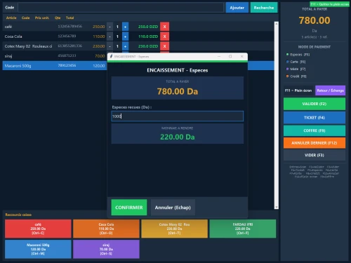Increase quantity of café row
351x263 pixels.
pos(125,27)
